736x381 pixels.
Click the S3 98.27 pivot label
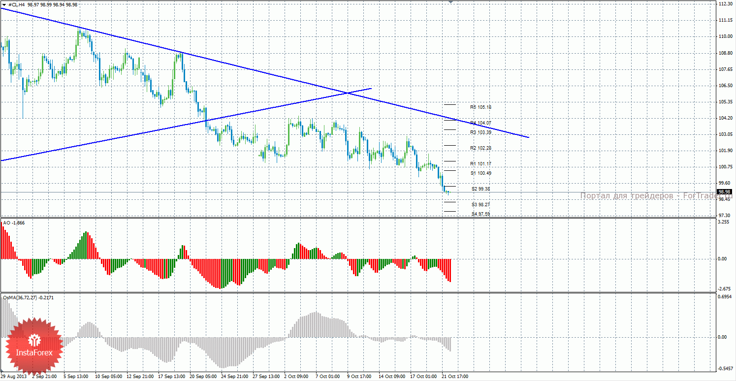tap(480, 204)
